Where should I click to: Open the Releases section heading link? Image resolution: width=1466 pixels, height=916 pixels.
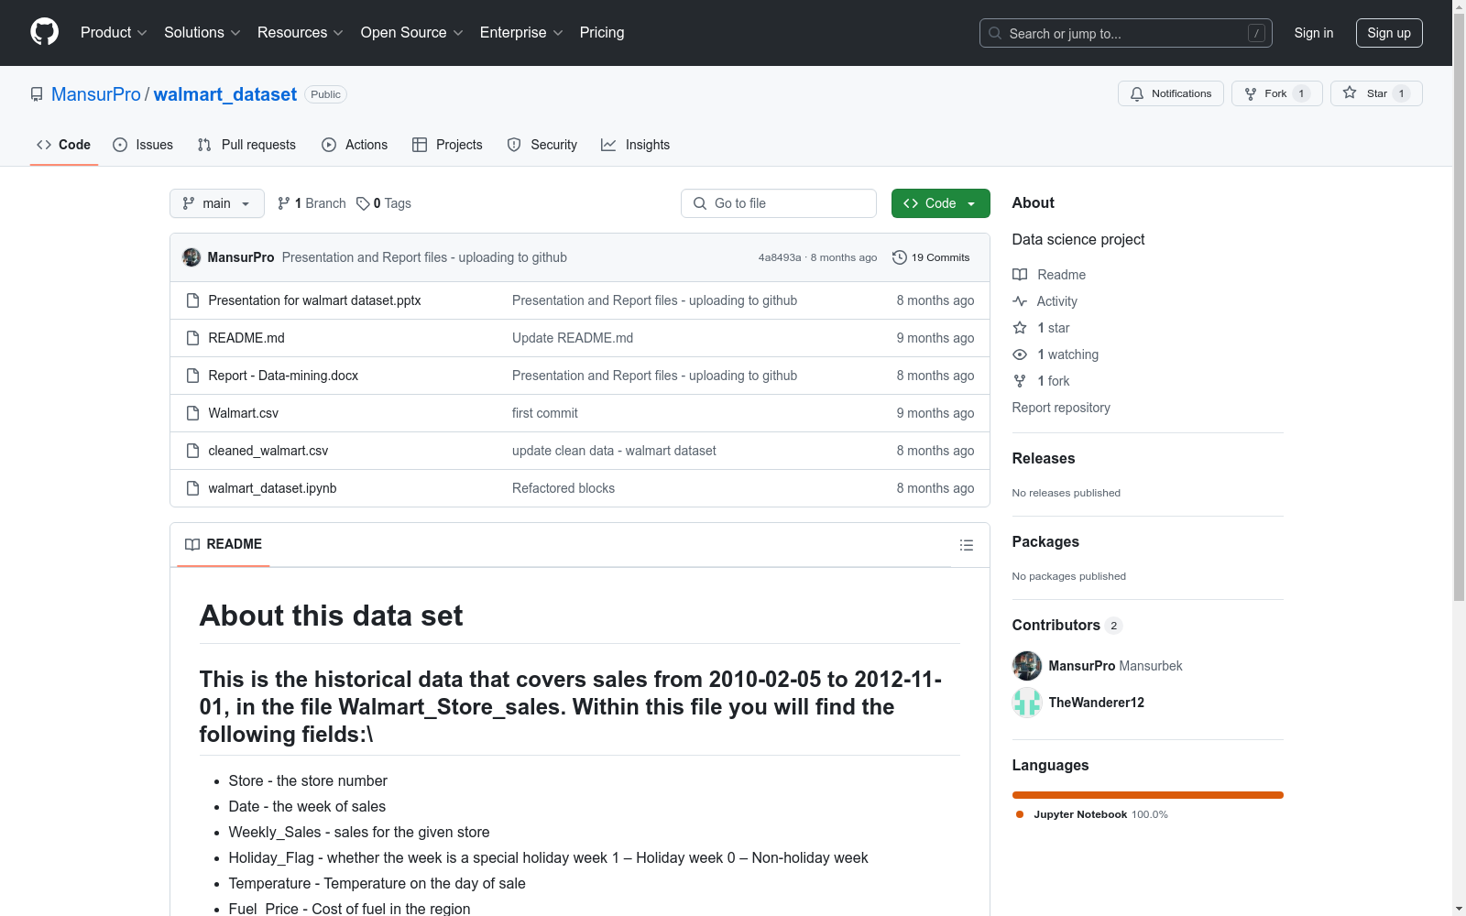tap(1044, 458)
